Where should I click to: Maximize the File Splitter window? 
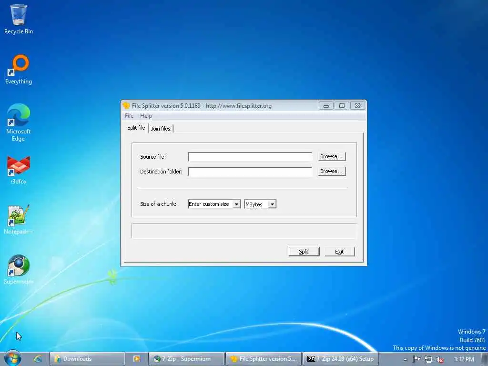(x=342, y=106)
